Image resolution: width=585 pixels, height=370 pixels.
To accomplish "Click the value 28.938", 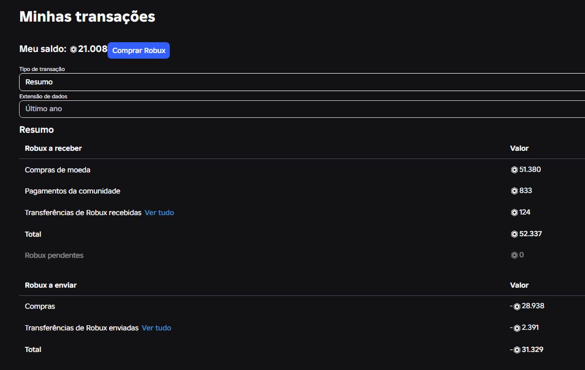I will 533,306.
